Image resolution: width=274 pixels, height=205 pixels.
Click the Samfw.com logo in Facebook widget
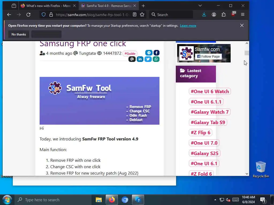tap(187, 53)
